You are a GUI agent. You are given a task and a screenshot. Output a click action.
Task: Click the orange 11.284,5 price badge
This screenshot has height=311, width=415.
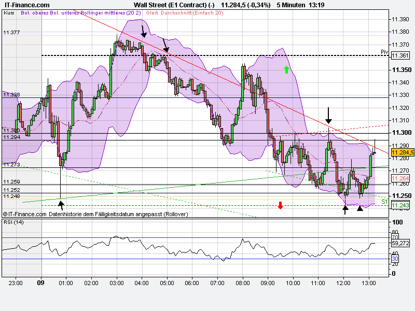coord(402,152)
